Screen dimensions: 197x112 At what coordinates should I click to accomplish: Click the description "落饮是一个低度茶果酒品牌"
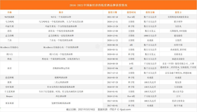click(x=61, y=31)
